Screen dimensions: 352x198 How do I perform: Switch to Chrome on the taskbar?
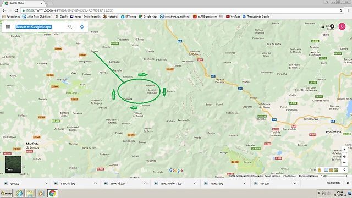(x=53, y=193)
